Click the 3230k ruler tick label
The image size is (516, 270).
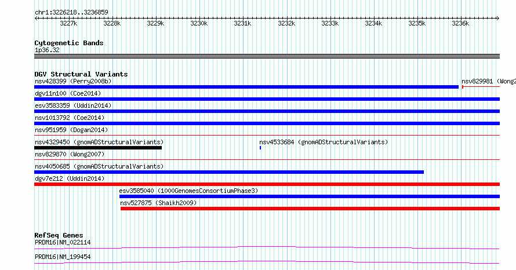click(199, 23)
